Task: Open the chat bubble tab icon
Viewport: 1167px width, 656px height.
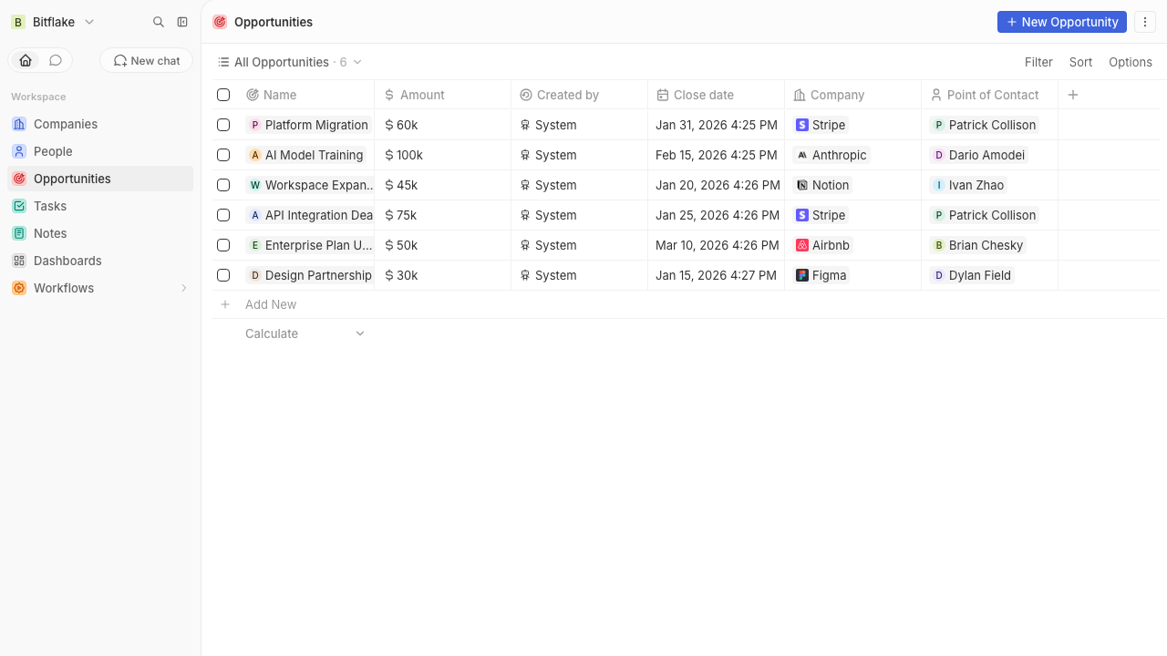Action: pyautogui.click(x=56, y=60)
